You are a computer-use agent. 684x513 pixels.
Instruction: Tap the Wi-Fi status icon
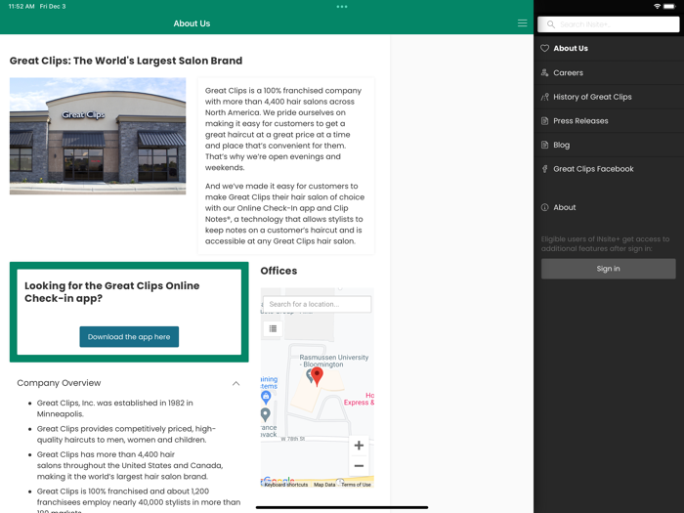(x=657, y=6)
